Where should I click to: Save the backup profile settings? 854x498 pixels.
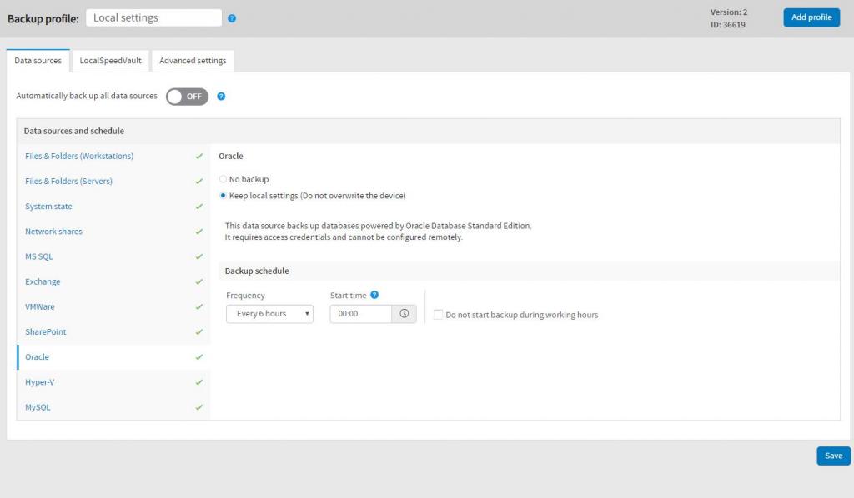(x=832, y=456)
